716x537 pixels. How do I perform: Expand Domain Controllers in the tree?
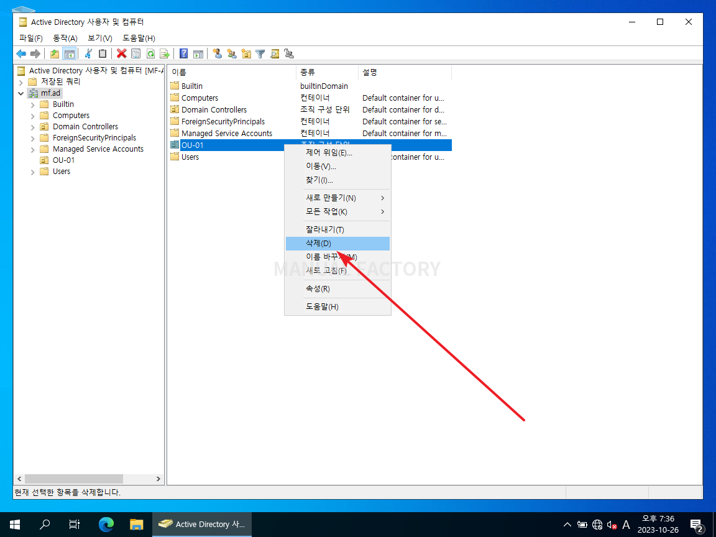tap(33, 127)
